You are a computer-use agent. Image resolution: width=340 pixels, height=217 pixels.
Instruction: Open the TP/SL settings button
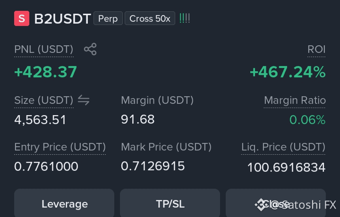tap(170, 203)
